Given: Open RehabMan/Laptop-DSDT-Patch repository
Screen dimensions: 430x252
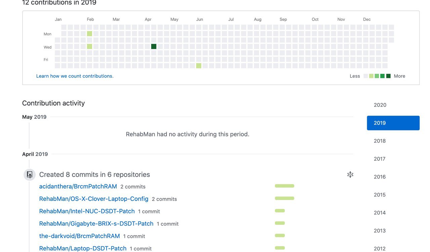Looking at the screenshot, I should 83,248.
